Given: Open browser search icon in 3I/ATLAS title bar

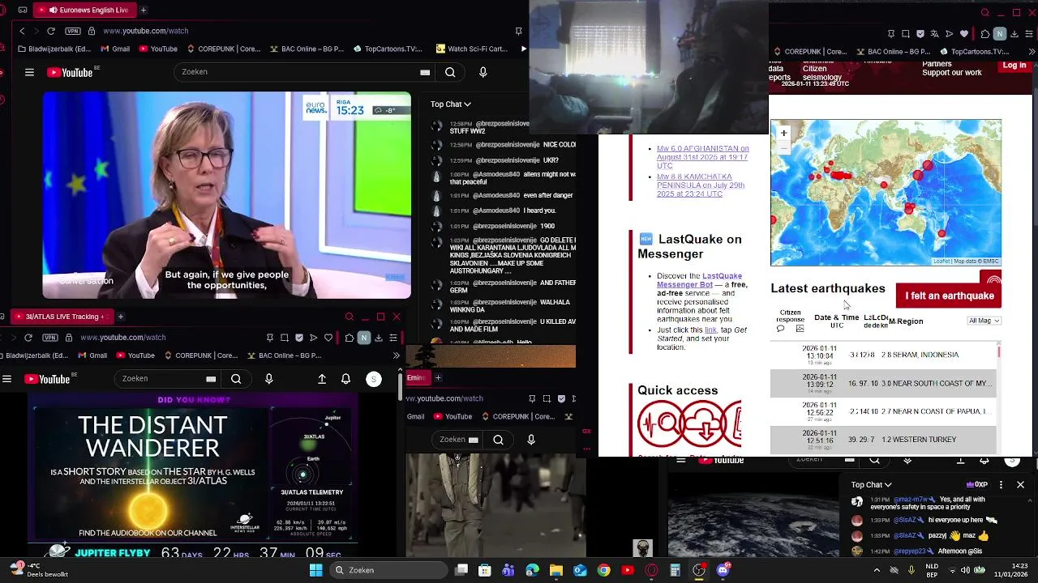Looking at the screenshot, I should pyautogui.click(x=350, y=317).
